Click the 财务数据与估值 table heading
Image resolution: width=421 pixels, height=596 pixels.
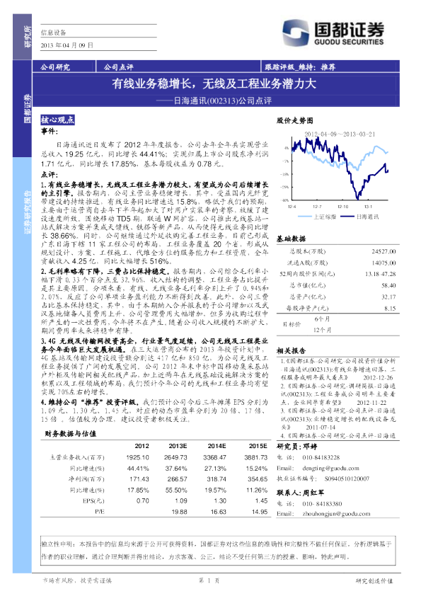coord(70,434)
